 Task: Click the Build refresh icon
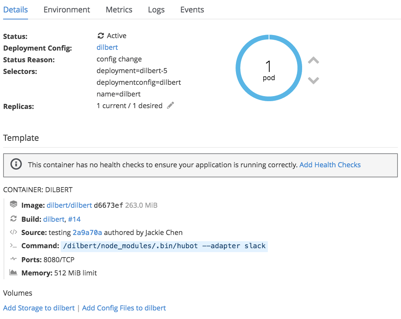coord(14,219)
